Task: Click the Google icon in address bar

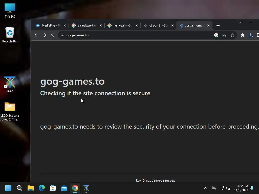Action: [216, 35]
